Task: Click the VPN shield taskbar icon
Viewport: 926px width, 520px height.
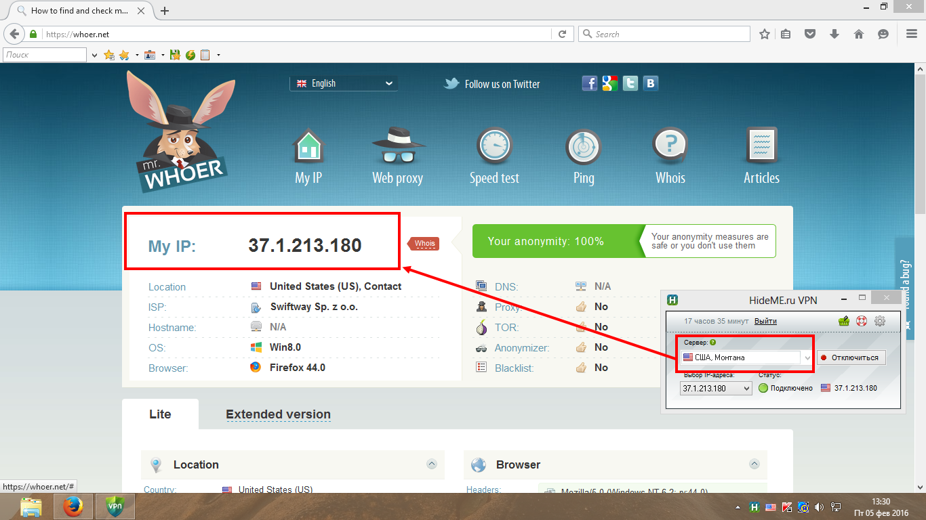Action: 115,506
